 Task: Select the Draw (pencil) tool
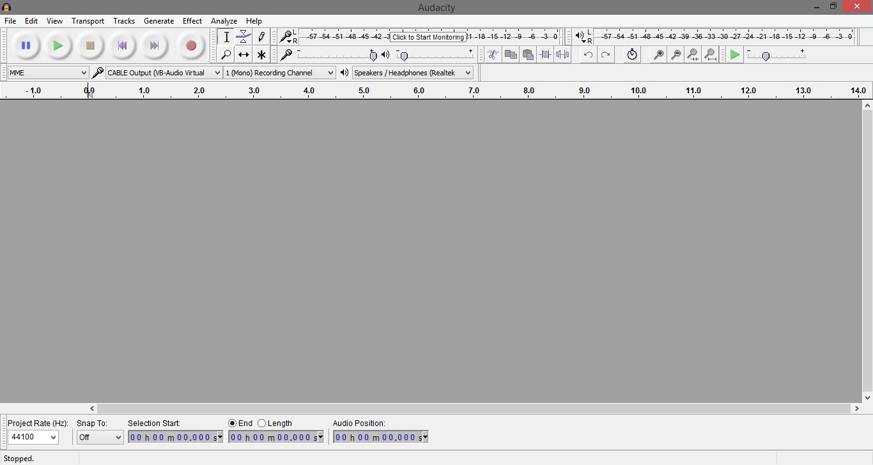click(261, 37)
